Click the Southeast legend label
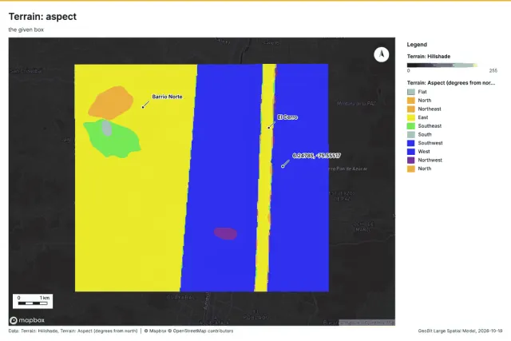 click(430, 126)
